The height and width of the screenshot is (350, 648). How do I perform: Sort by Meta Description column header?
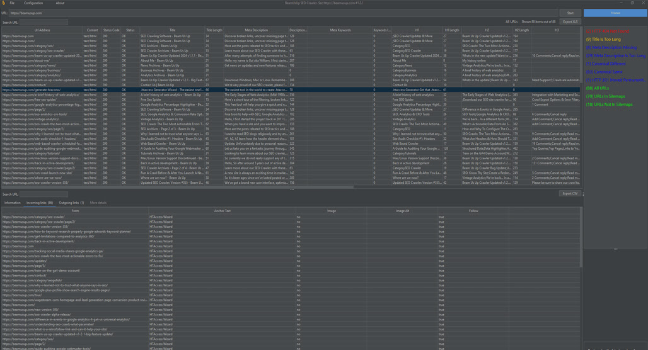point(256,30)
